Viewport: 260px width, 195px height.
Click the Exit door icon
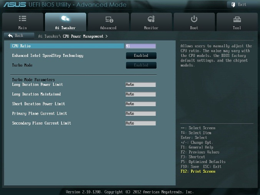[233, 5]
